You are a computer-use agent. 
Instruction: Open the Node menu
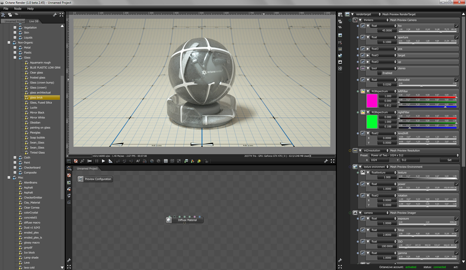tap(18, 9)
